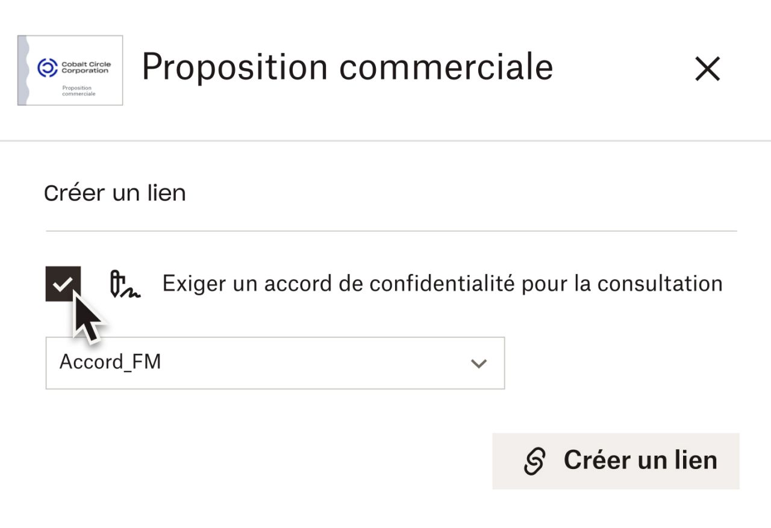
Task: Open the agreement selection combo box
Action: pos(275,363)
